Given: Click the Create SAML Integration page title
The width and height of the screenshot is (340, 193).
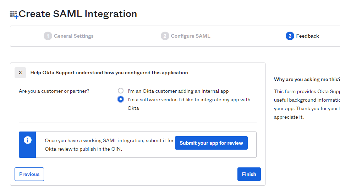Looking at the screenshot, I should 77,14.
